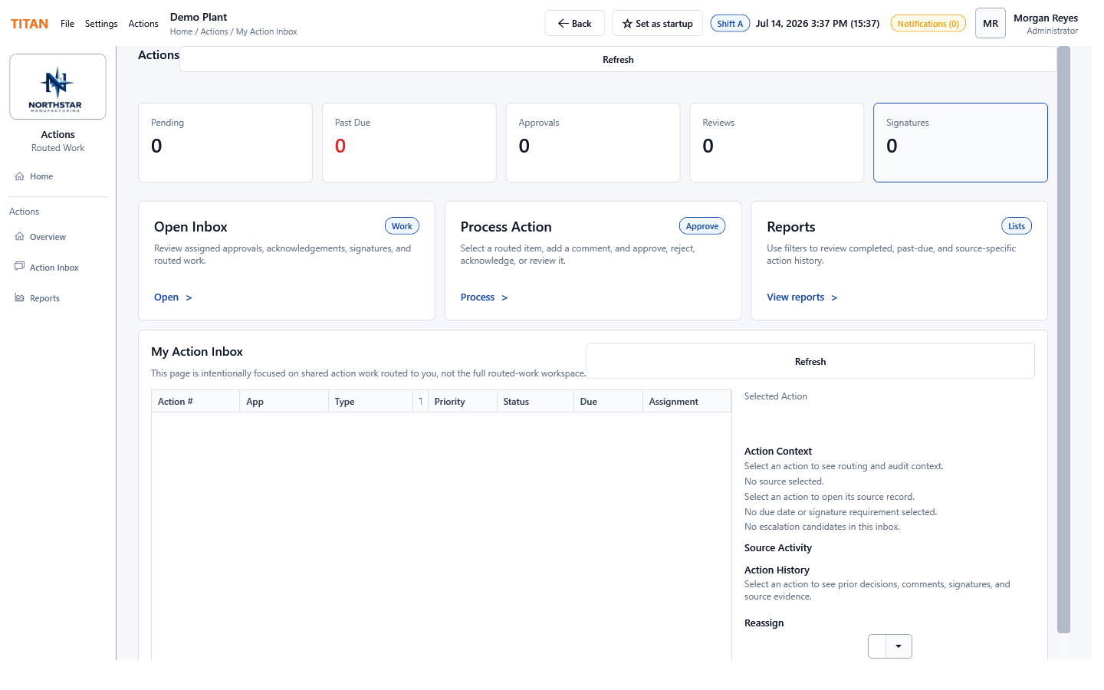Viewport: 1104px width, 690px height.
Task: Click the Work badge on Open Inbox
Action: [402, 226]
